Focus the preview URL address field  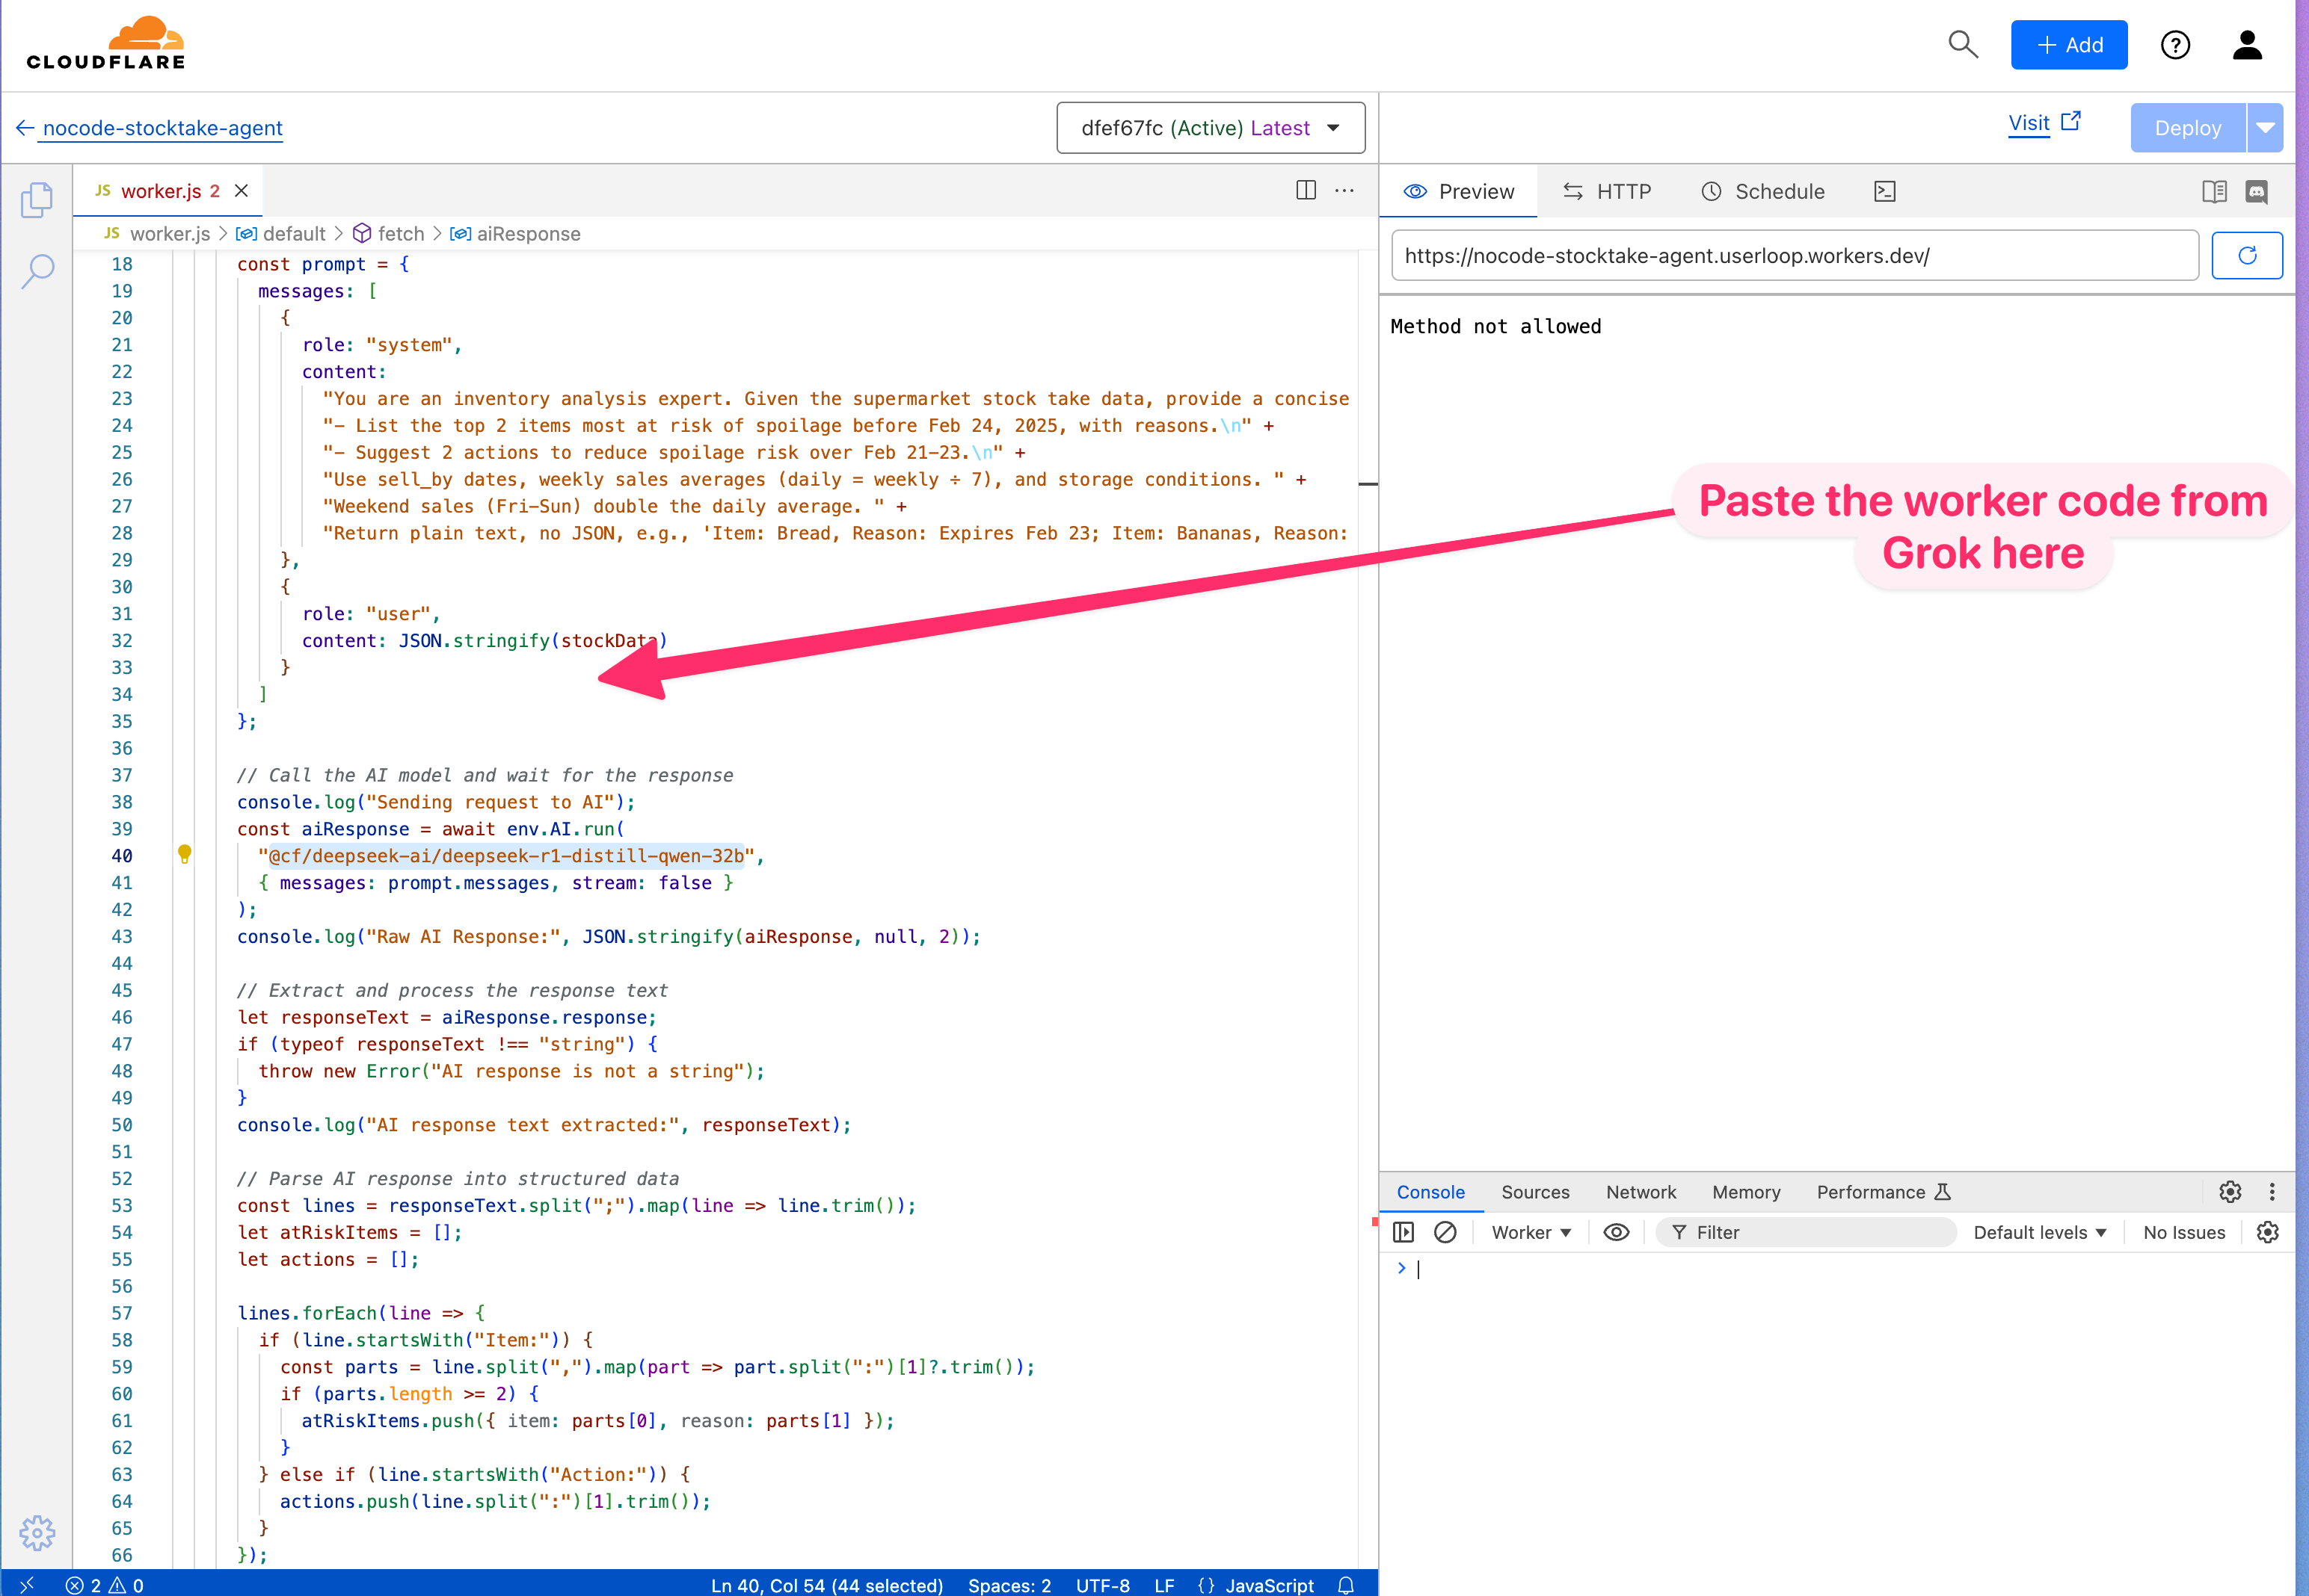coord(1795,255)
